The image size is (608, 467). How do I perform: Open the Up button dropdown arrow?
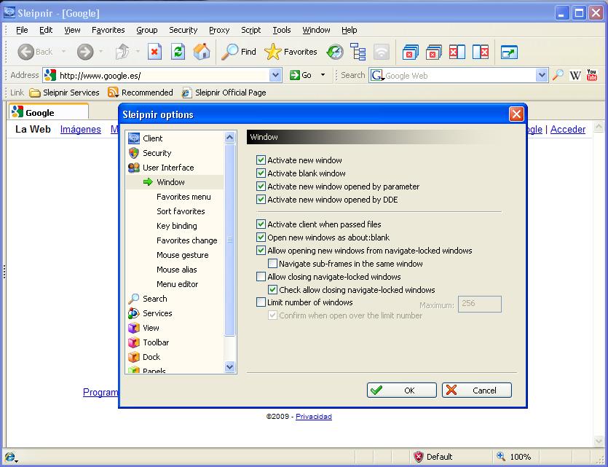click(x=138, y=51)
